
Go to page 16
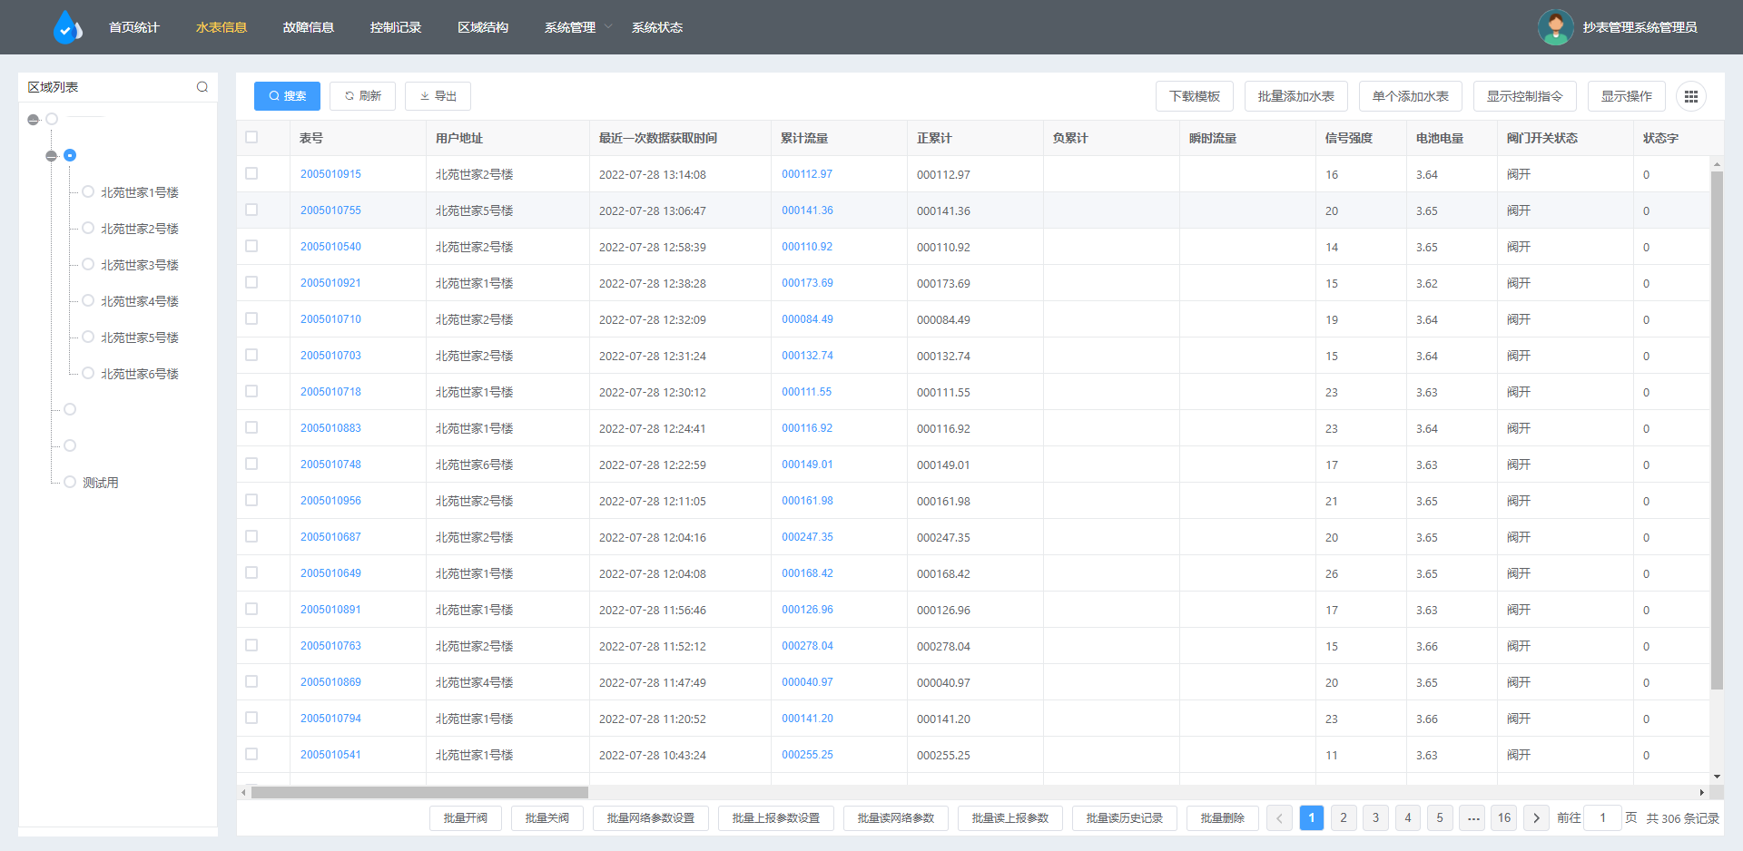point(1504,817)
